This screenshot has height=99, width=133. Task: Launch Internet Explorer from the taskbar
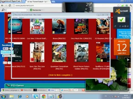pyautogui.click(x=20, y=97)
